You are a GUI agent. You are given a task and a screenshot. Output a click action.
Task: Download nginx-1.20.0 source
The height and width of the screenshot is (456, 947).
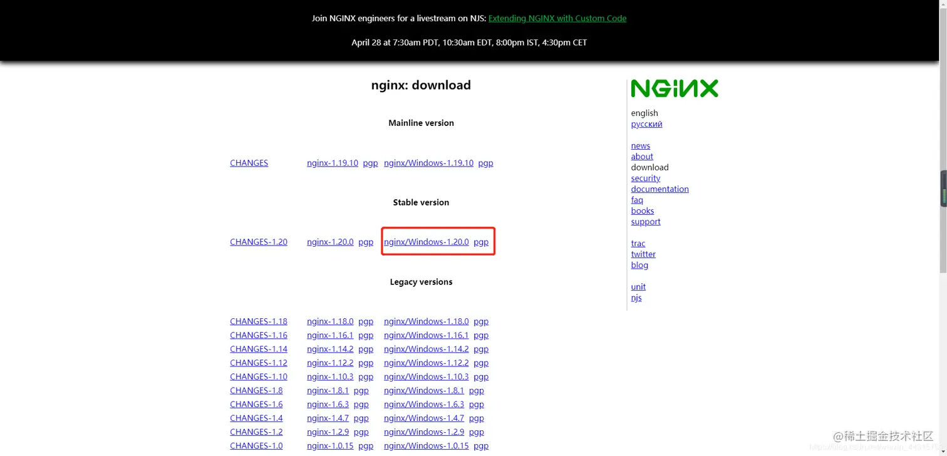click(x=330, y=242)
